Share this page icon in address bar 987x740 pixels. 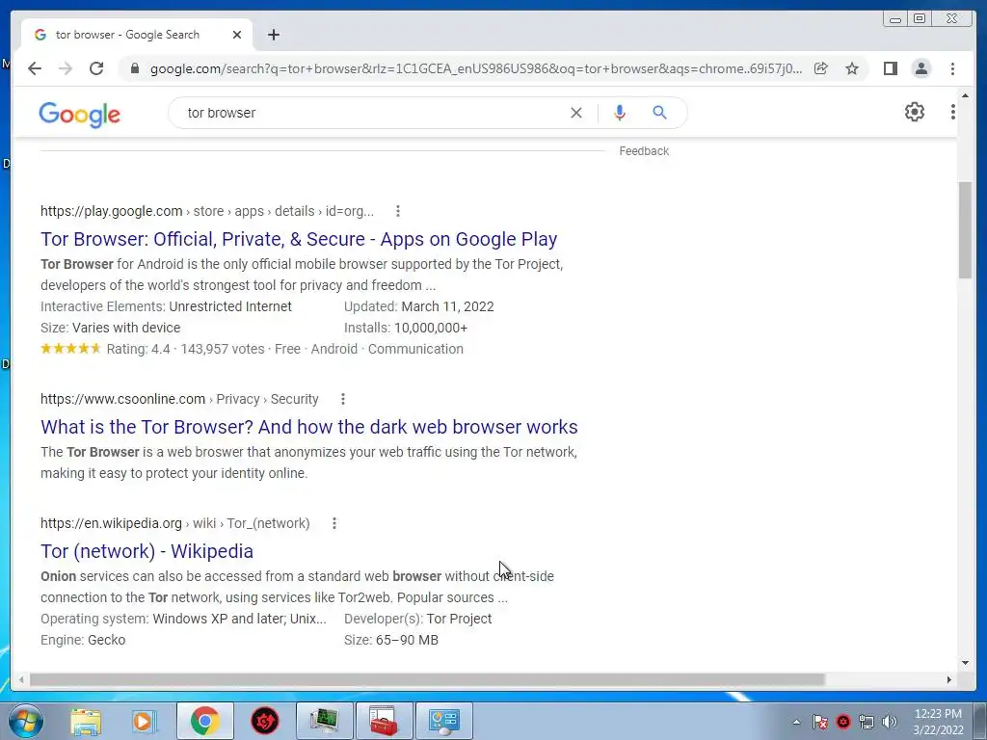pos(821,68)
